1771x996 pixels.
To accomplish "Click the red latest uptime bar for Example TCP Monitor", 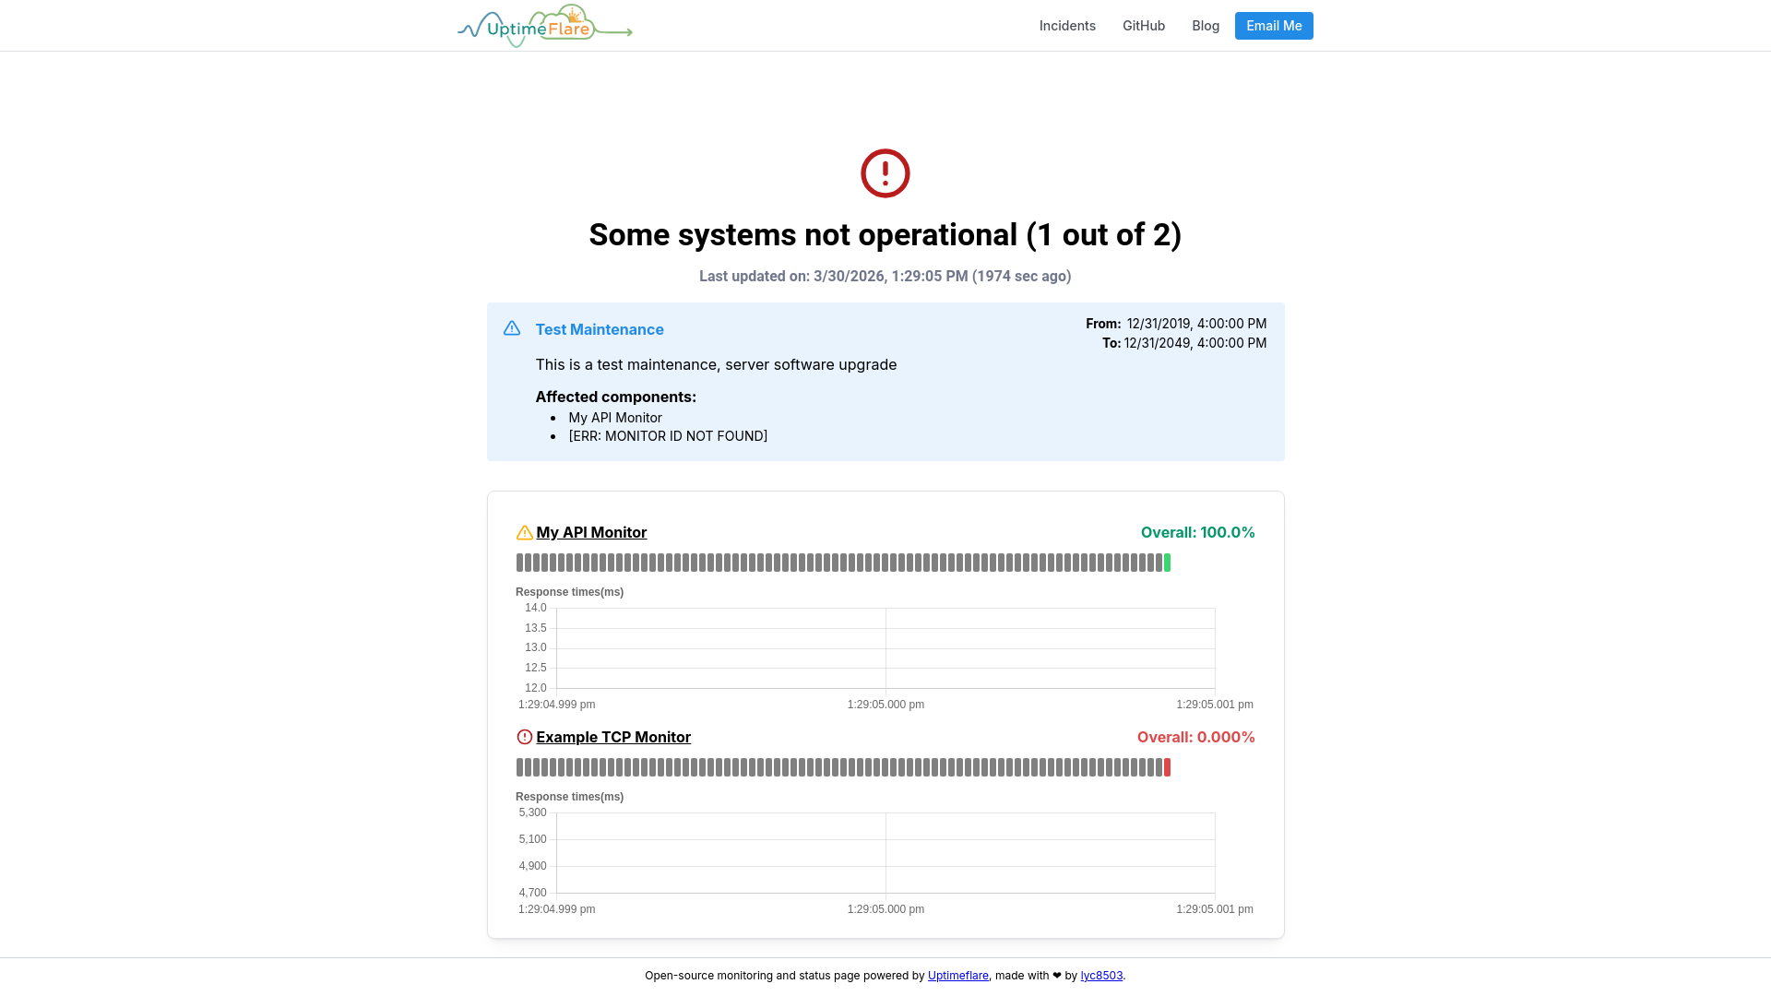I will [1167, 767].
